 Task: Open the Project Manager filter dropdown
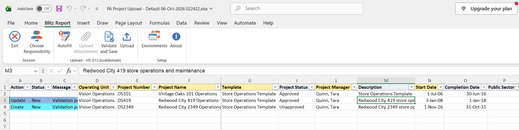coord(354,87)
